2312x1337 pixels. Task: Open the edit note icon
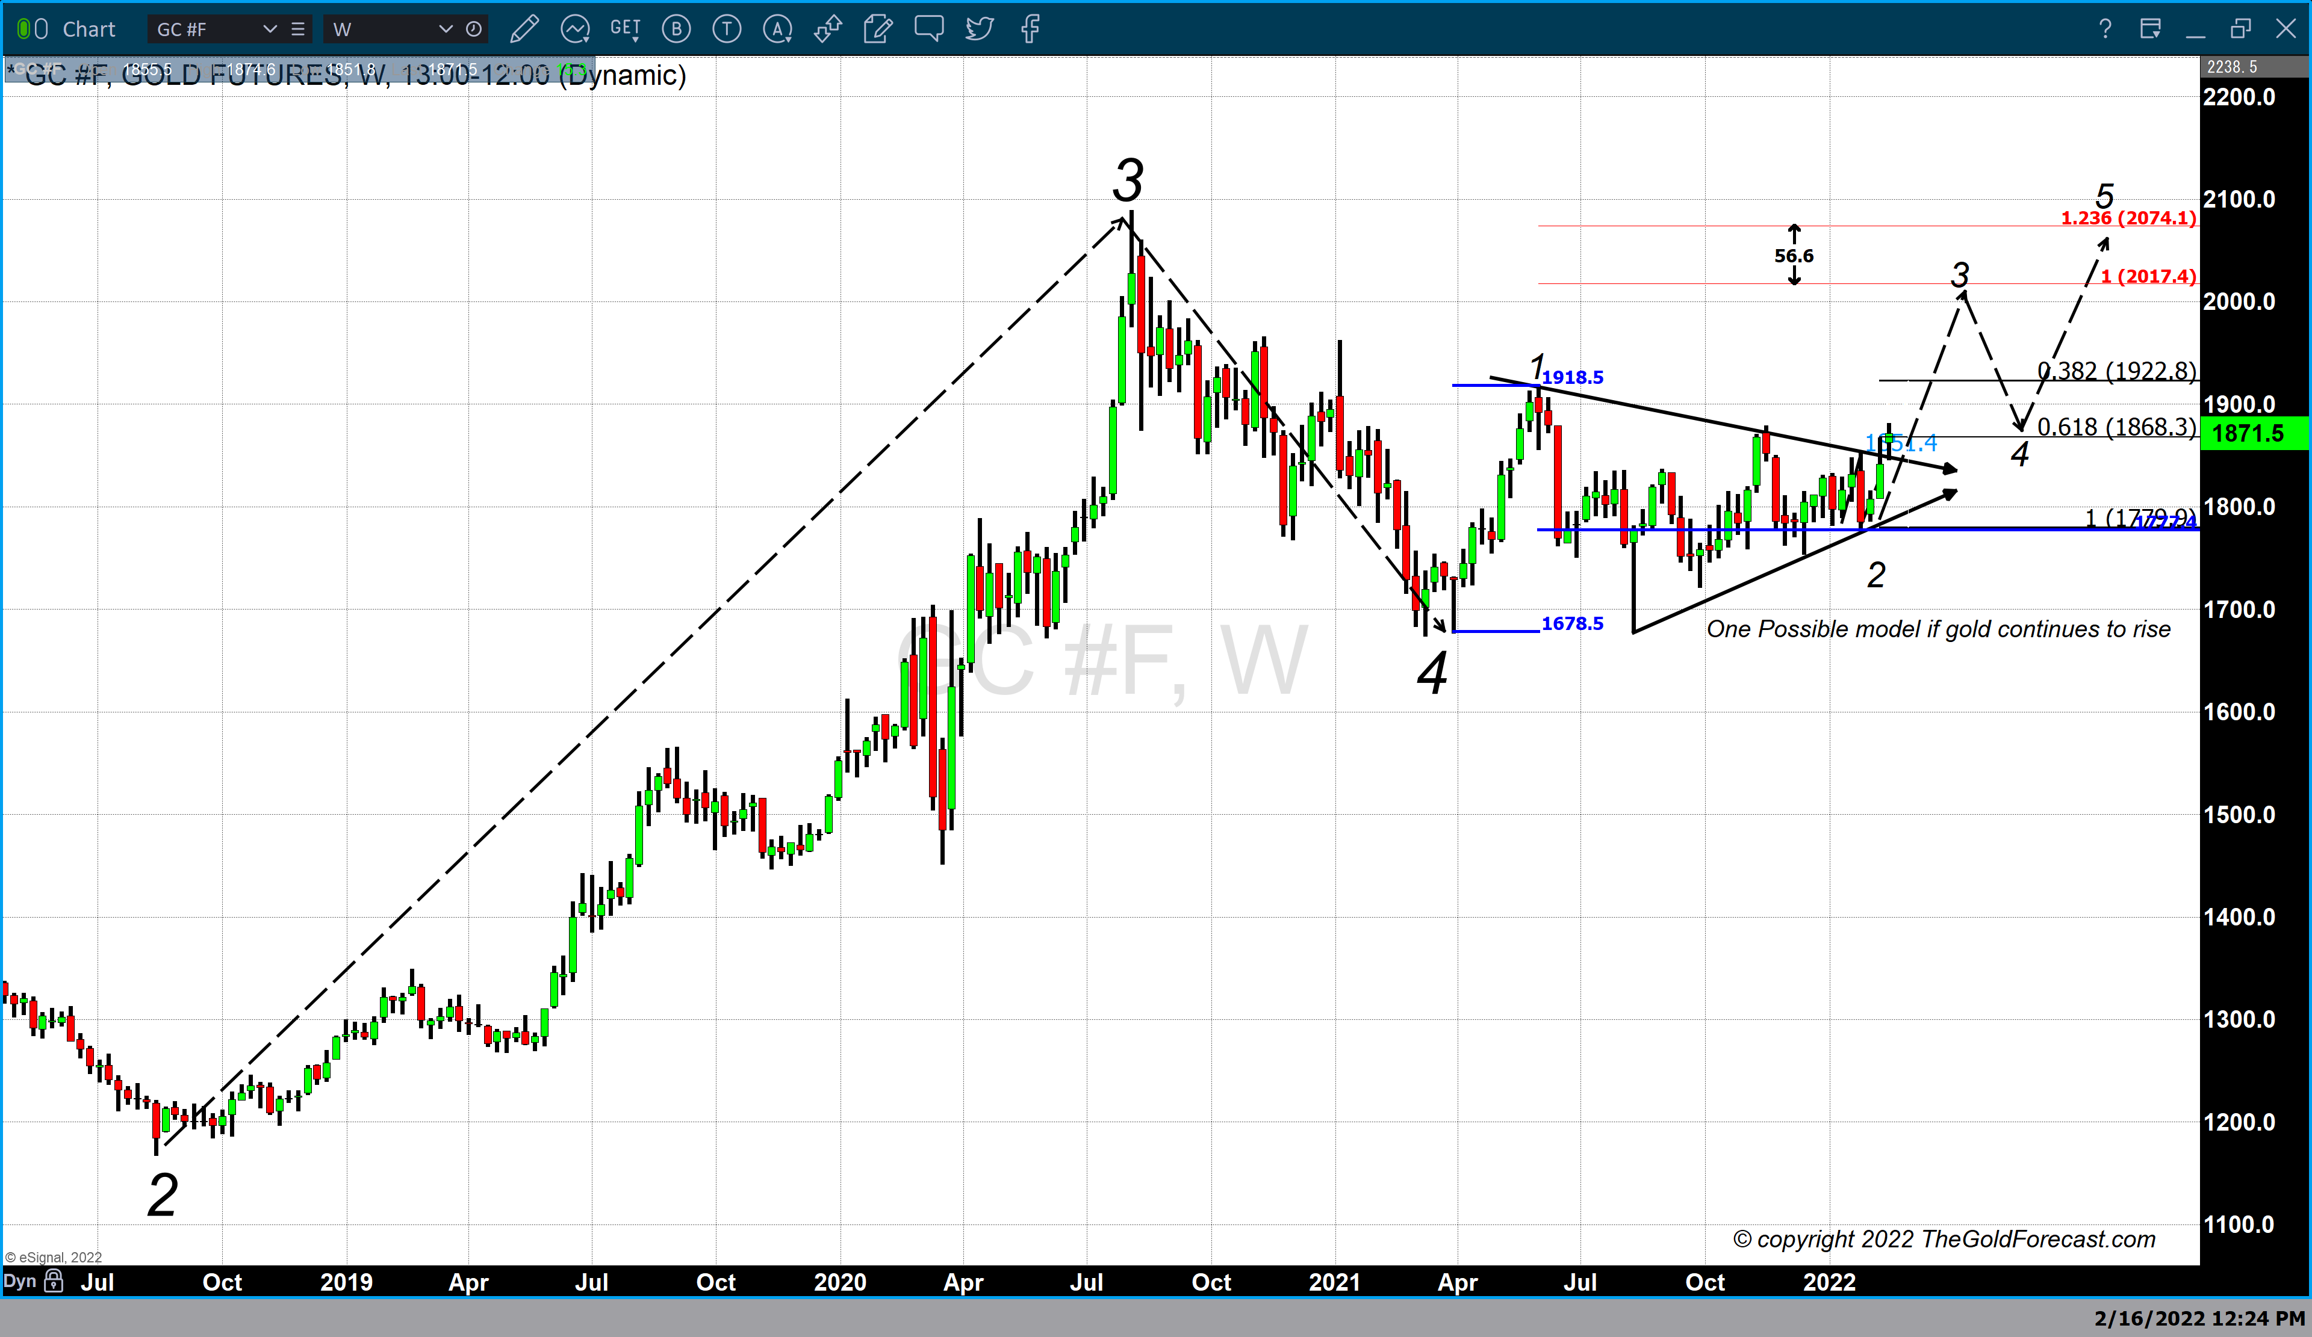point(877,29)
